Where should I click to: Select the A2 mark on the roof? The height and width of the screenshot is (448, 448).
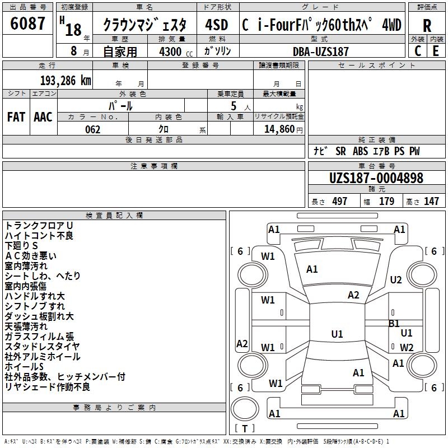[353, 295]
